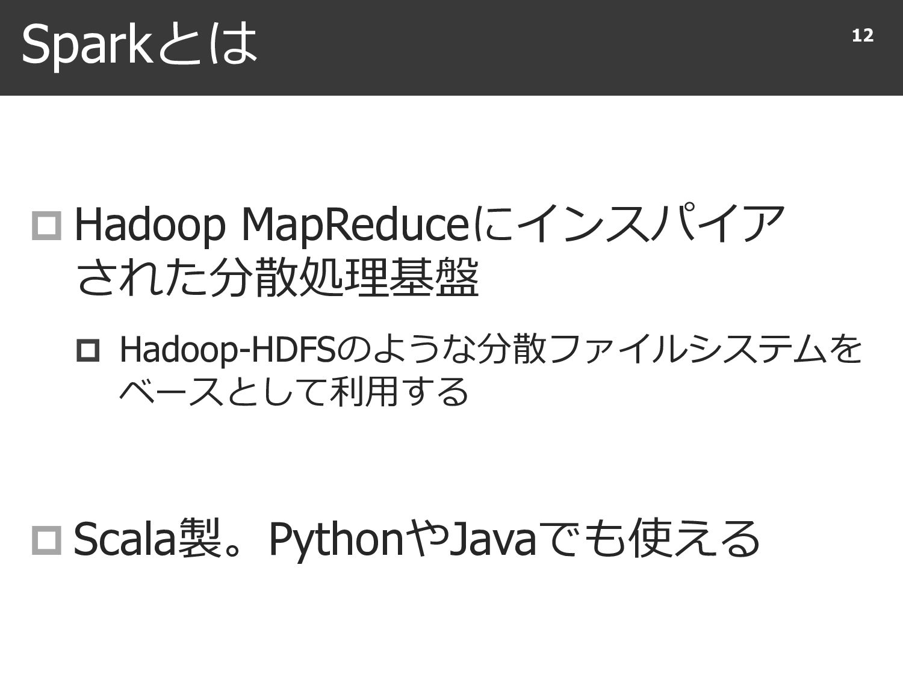This screenshot has width=903, height=677.
Task: Click "分散処理基盤" kanji phrase
Action: pos(343,278)
